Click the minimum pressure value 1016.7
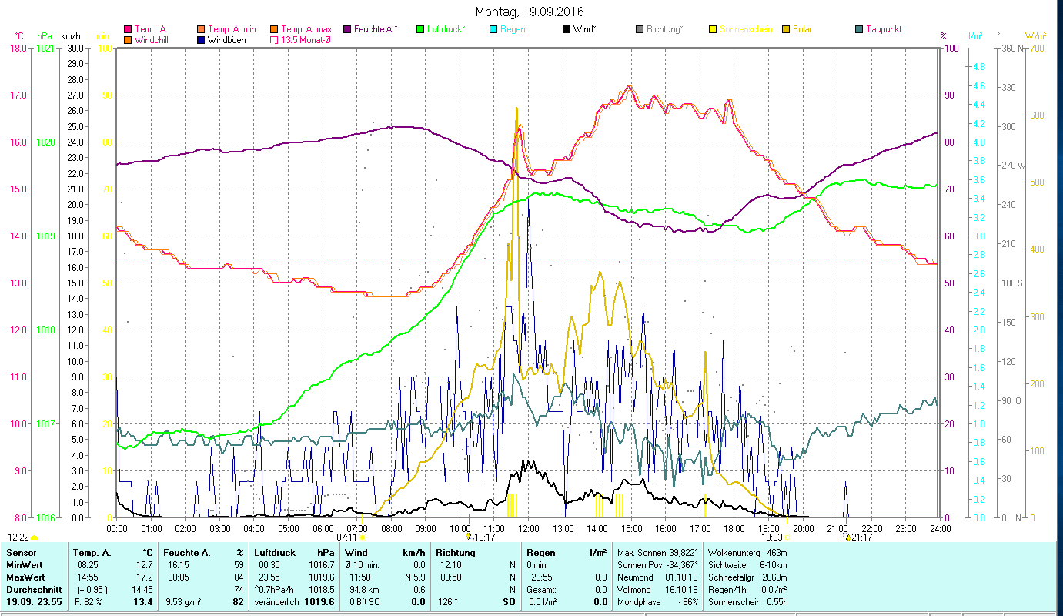The height and width of the screenshot is (616, 1063). (x=320, y=564)
